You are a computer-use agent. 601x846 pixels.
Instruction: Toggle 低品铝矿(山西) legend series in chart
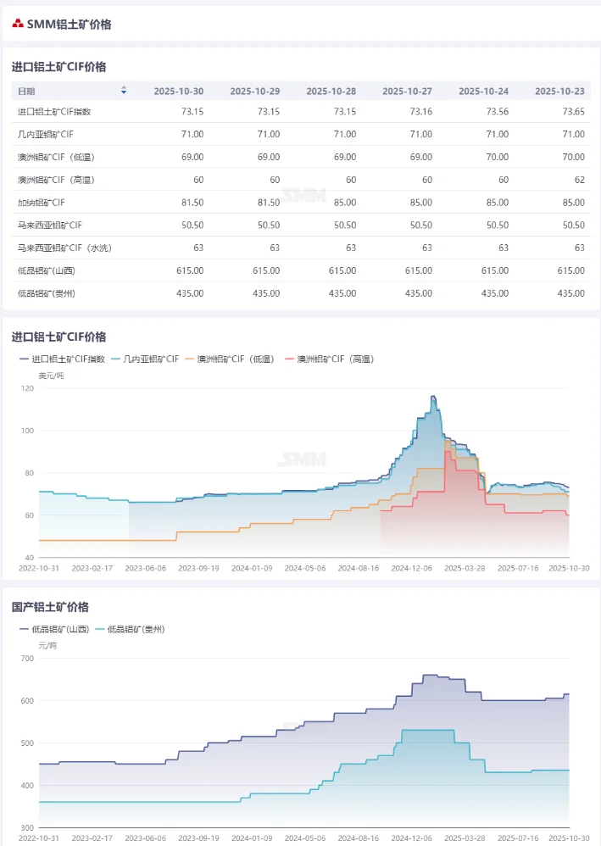click(54, 629)
